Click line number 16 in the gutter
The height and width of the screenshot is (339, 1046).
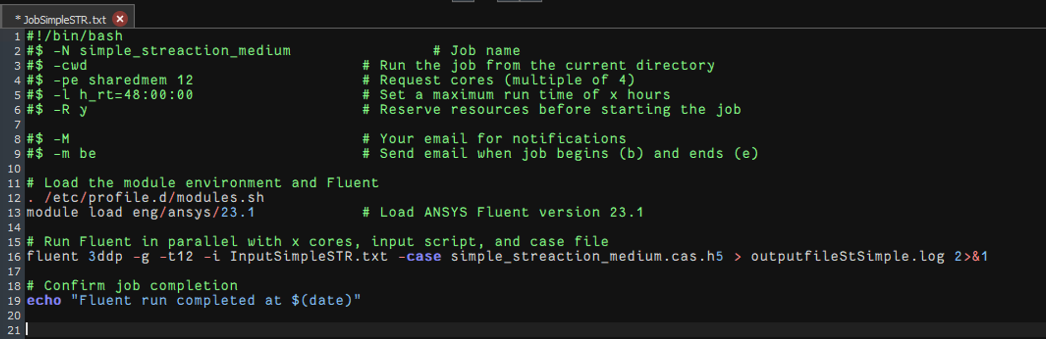pyautogui.click(x=14, y=257)
